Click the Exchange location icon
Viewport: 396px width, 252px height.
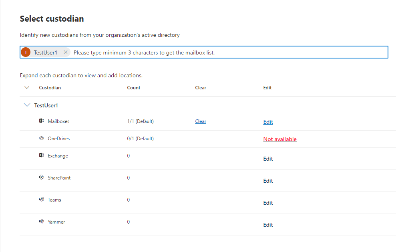tap(41, 155)
